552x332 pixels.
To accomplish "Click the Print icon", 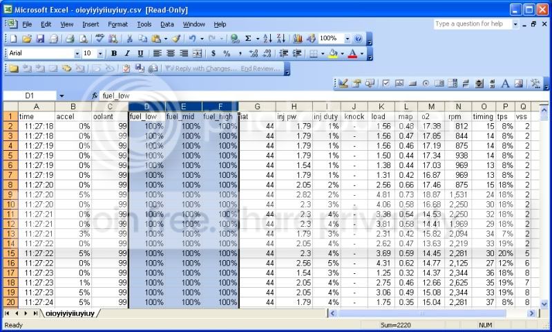I will click(x=70, y=39).
